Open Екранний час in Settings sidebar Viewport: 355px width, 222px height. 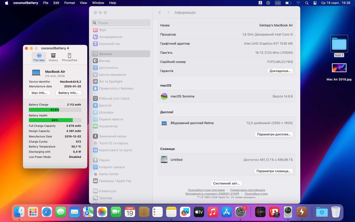[x=121, y=44]
